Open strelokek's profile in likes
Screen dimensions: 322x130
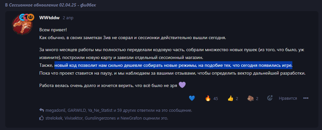54,118
